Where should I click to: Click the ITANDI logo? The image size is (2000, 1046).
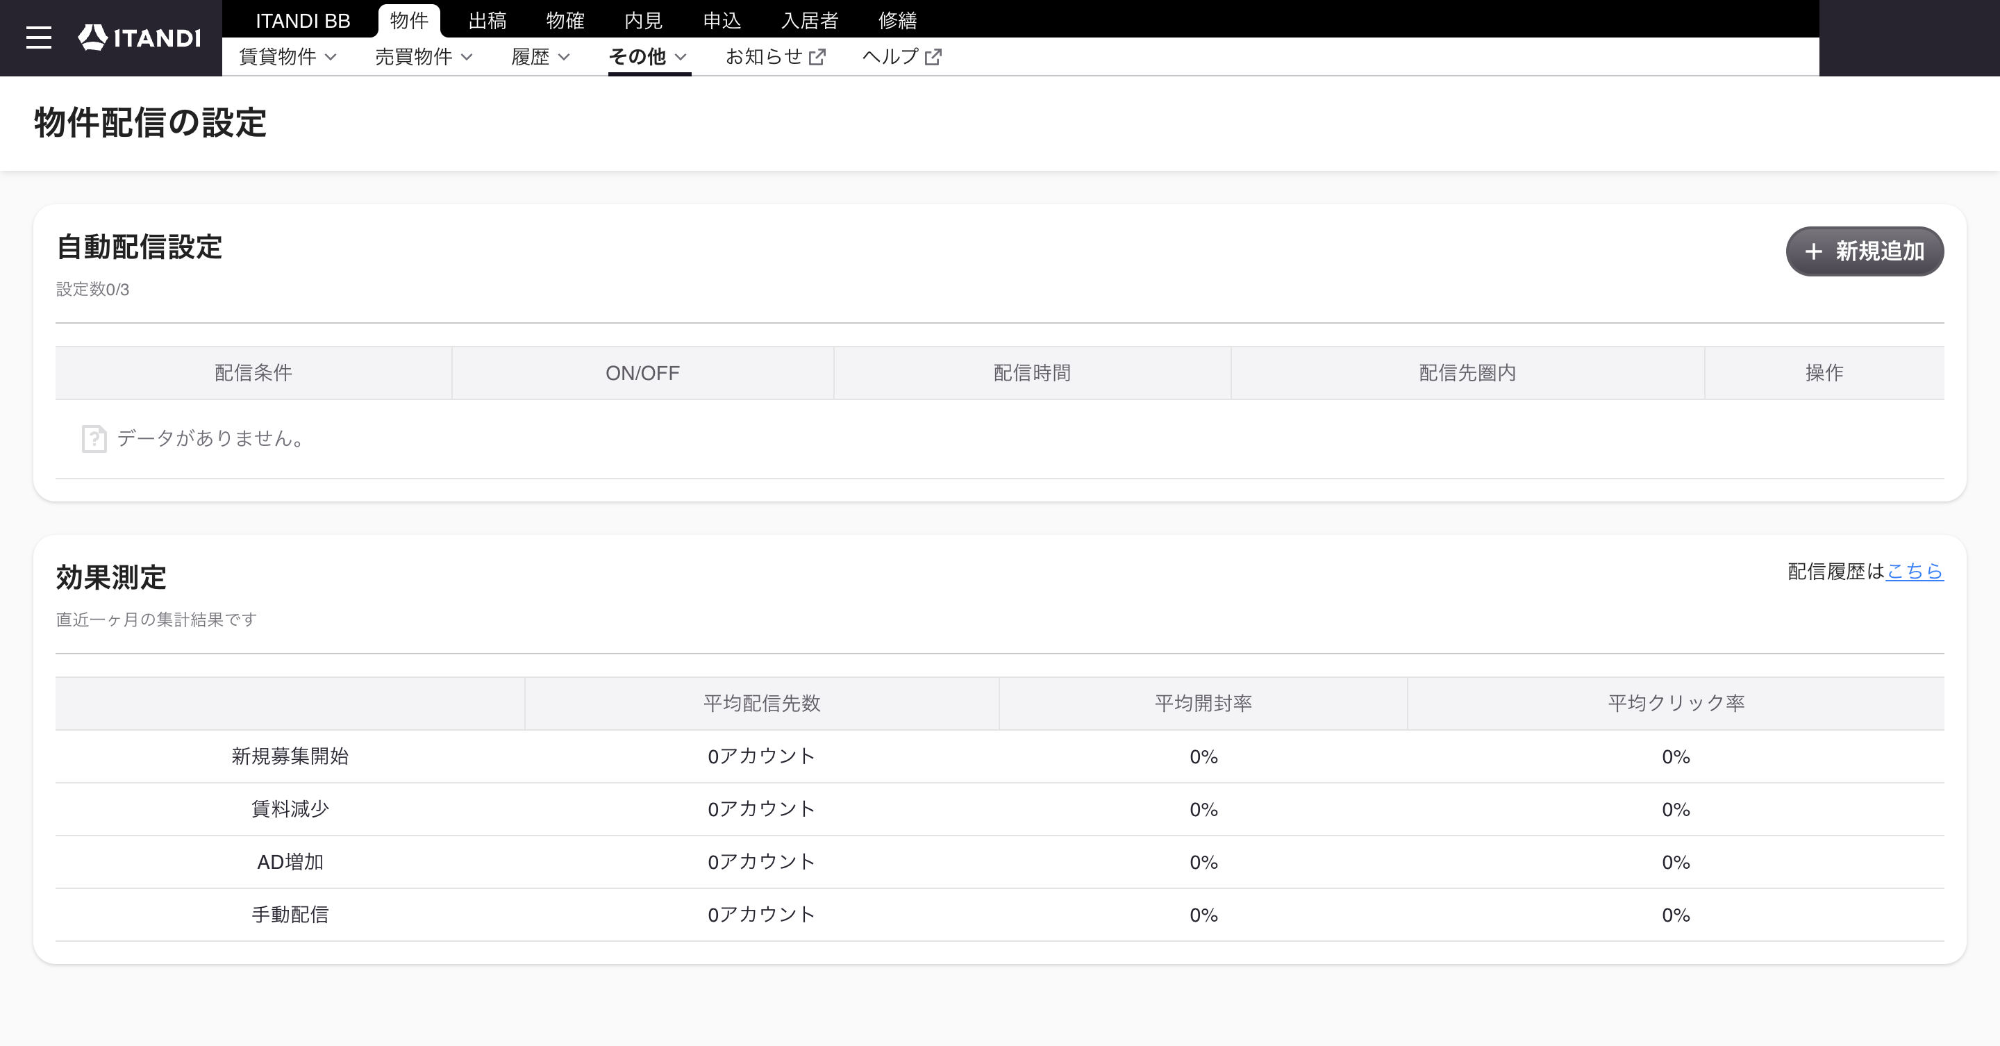140,38
